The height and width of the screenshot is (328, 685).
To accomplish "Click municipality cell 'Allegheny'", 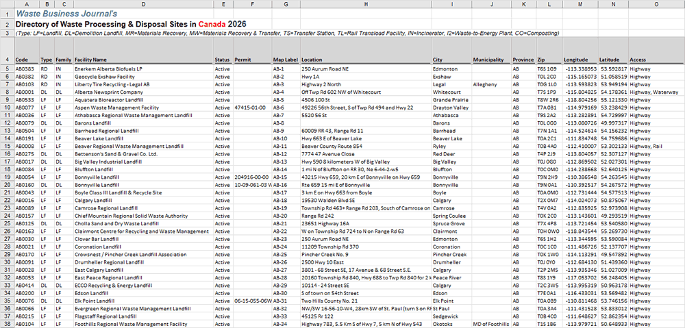I will click(x=491, y=84).
